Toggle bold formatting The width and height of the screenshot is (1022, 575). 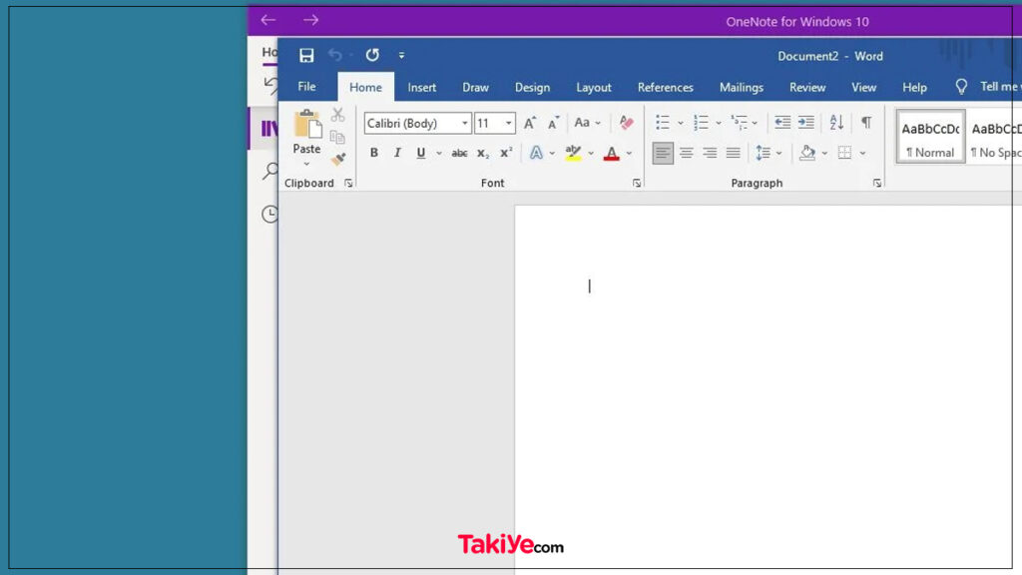pyautogui.click(x=374, y=153)
